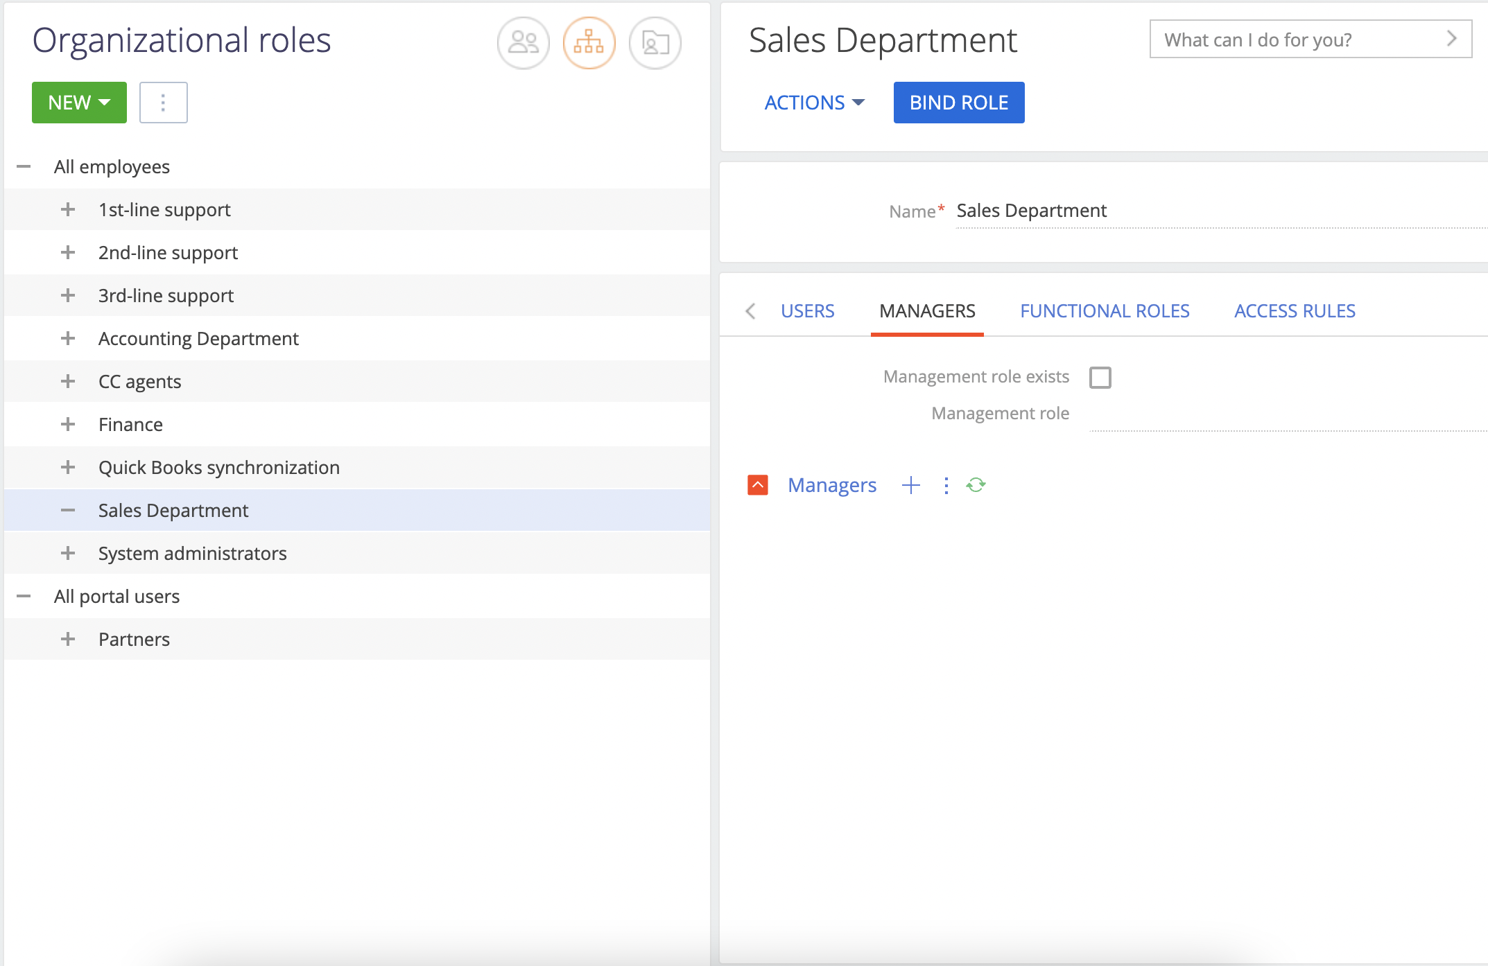
Task: Open the Users view icon
Action: coord(524,43)
